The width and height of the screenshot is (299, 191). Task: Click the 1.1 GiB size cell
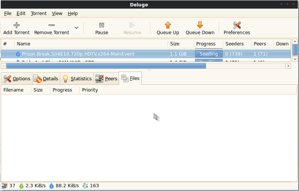(x=178, y=54)
